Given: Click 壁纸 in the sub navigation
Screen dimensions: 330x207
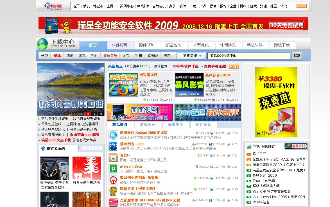Looking at the screenshot, I should [x=57, y=56].
